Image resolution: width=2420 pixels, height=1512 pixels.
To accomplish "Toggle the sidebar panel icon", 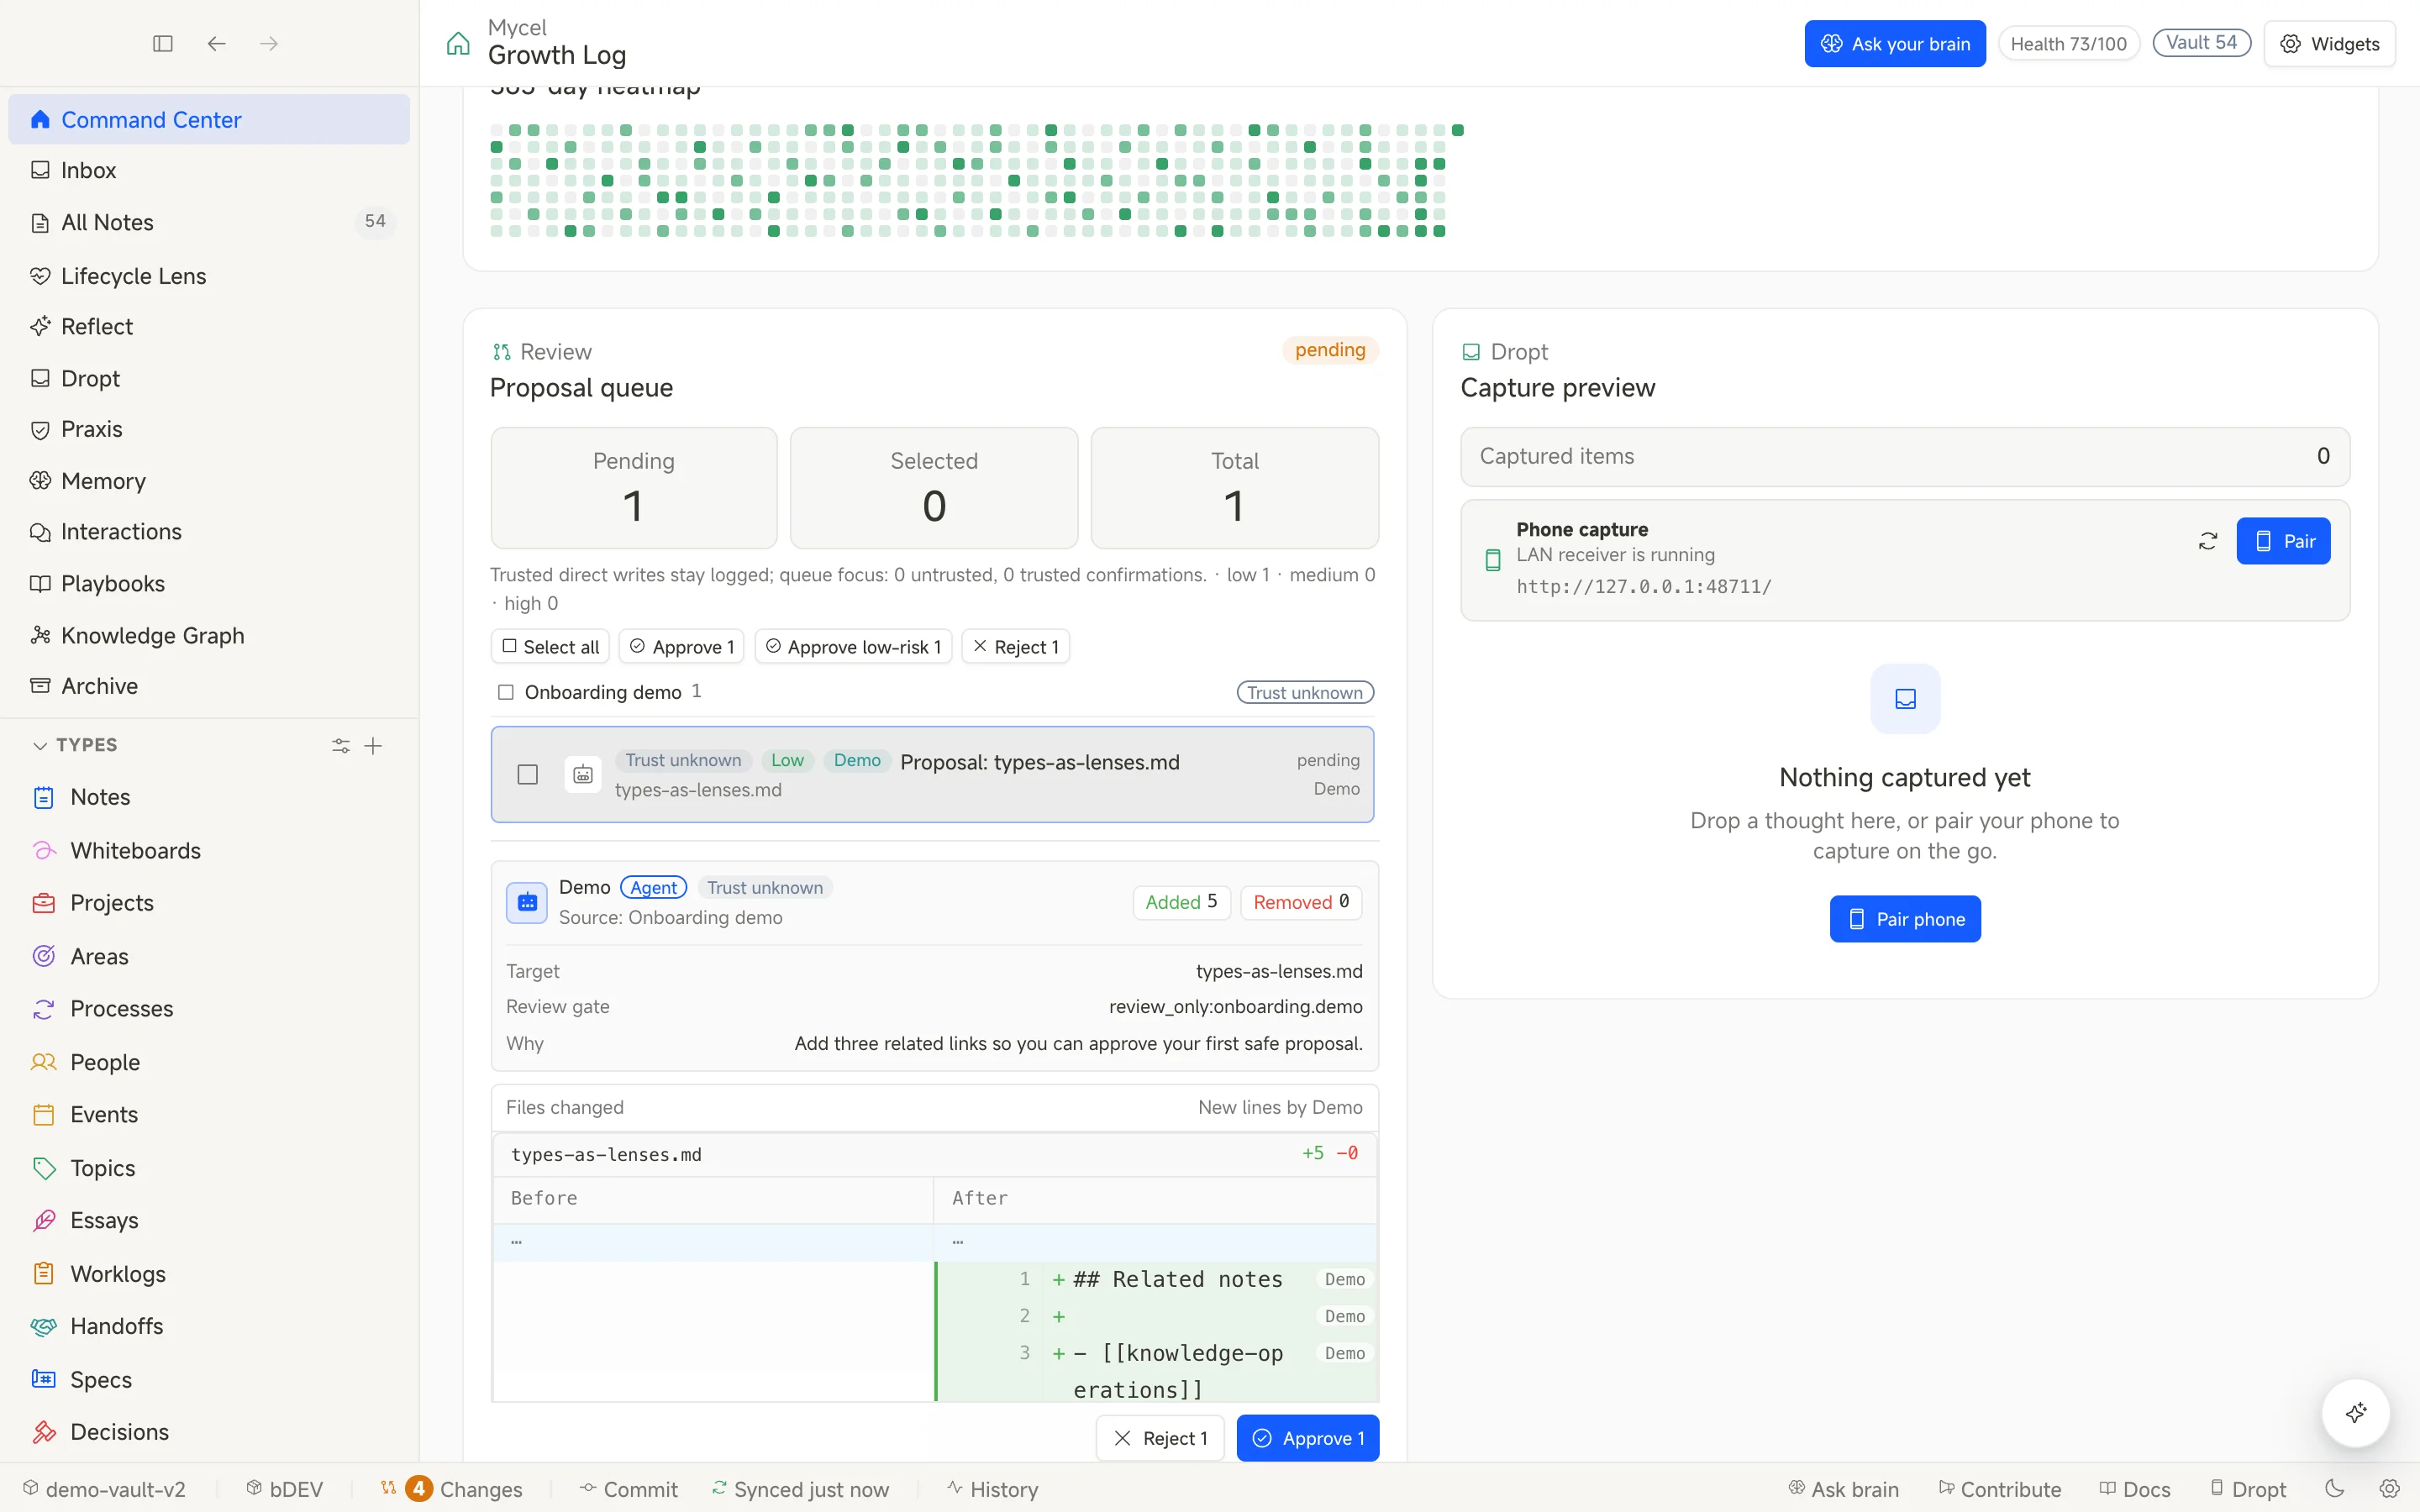I will [163, 43].
